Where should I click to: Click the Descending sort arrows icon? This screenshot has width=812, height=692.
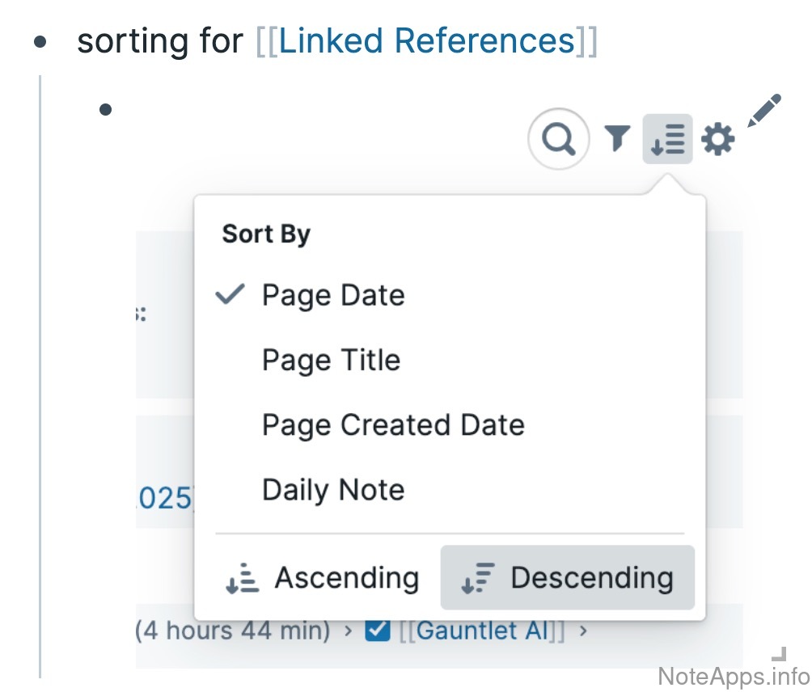[x=477, y=579]
